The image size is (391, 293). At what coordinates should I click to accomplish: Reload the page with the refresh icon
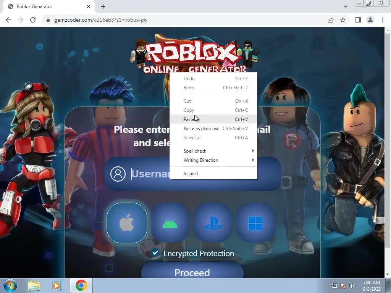pos(33,20)
